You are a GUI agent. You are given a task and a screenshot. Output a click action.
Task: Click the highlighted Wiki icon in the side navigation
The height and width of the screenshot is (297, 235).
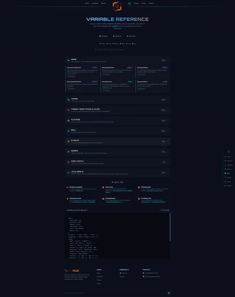coord(225,173)
